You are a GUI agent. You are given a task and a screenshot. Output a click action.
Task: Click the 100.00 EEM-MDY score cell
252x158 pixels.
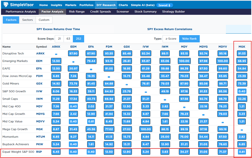coord(184,61)
